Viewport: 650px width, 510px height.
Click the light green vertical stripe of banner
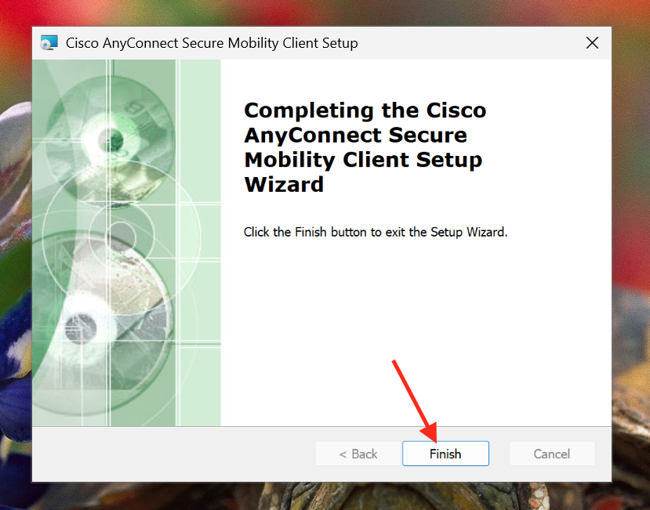200,242
